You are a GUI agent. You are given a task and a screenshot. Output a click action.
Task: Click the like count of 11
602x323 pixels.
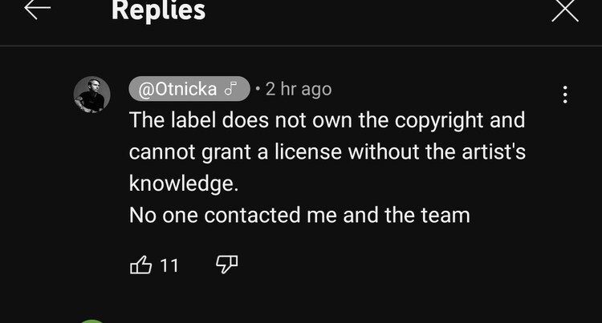coord(169,265)
